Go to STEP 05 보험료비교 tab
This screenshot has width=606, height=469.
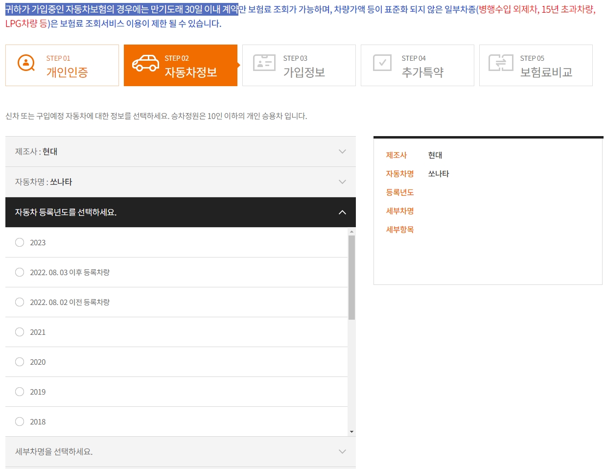pos(536,66)
